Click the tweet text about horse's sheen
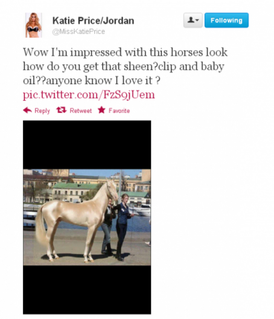This screenshot has width=274, height=319. click(x=125, y=66)
